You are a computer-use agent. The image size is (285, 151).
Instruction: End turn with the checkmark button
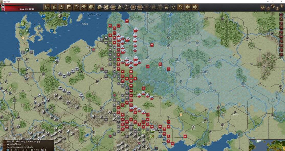[x=263, y=8]
